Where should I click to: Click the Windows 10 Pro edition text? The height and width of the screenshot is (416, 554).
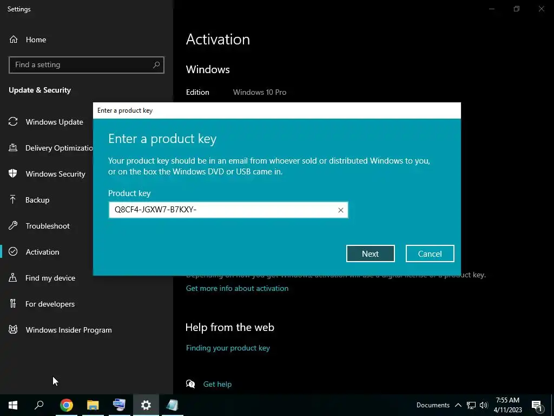[260, 92]
